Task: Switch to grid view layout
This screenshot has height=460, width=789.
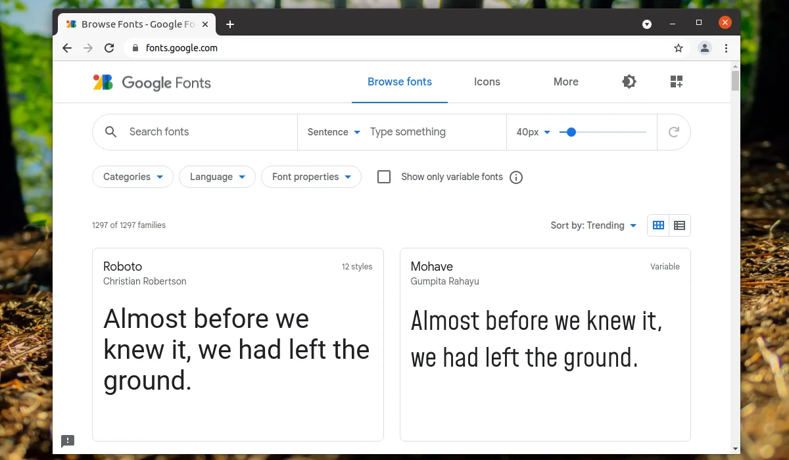Action: pyautogui.click(x=658, y=225)
